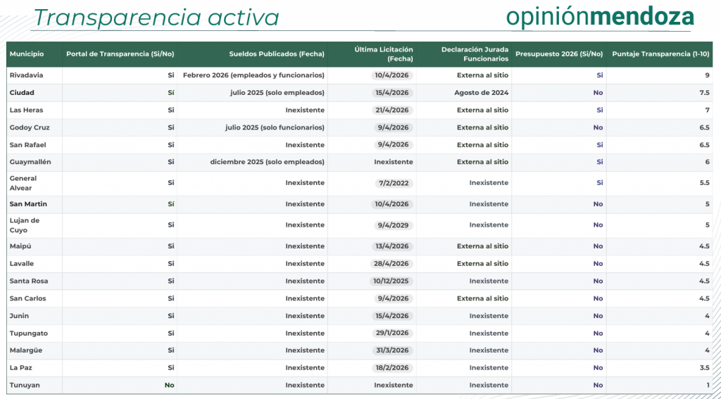
Task: Click the Portal de Transparencia column header
Action: [x=120, y=54]
